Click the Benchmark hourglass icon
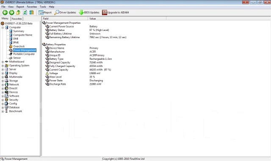271x161 pixels. coord(7,111)
